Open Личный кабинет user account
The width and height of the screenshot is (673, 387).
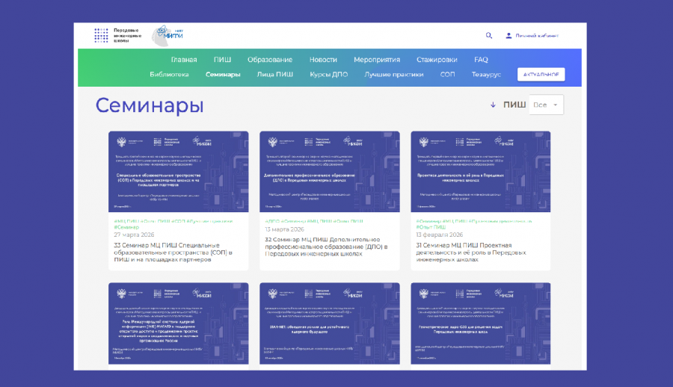coord(532,35)
